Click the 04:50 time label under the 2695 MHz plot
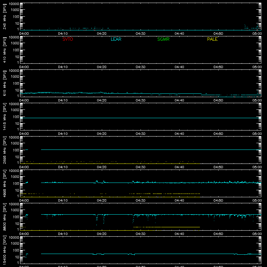This screenshot has height=267, width=267. (218, 167)
